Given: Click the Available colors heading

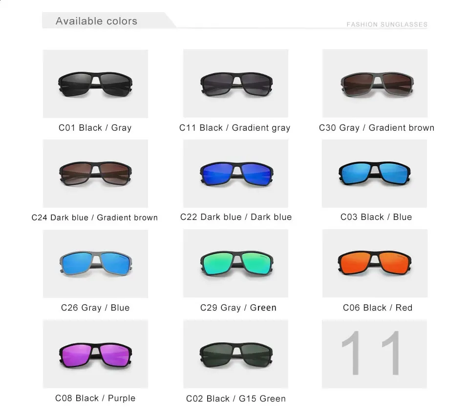Looking at the screenshot, I should [x=96, y=21].
